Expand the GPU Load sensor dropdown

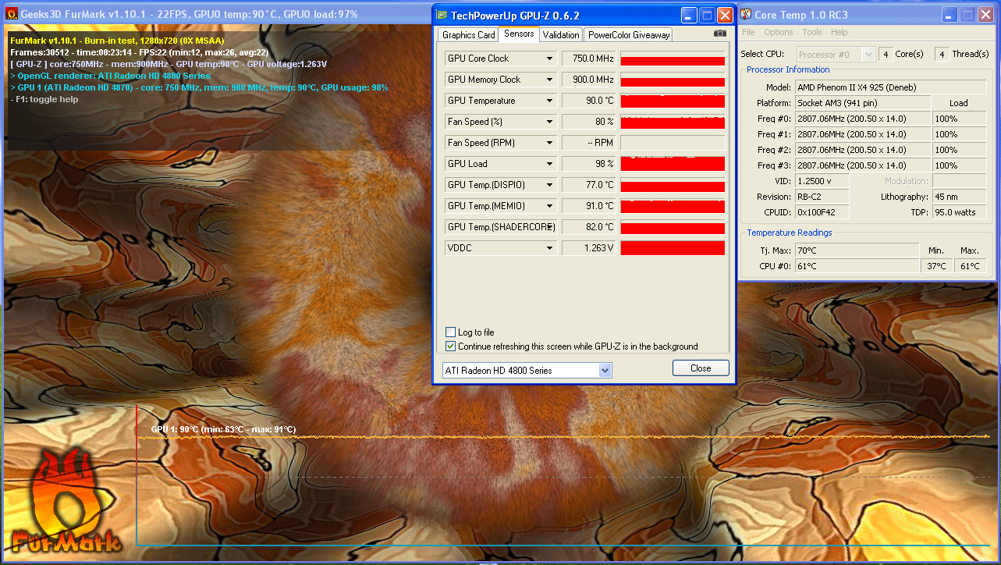coord(551,164)
